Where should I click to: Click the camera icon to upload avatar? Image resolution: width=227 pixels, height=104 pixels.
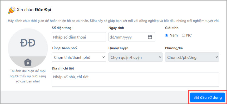[x=28, y=63]
